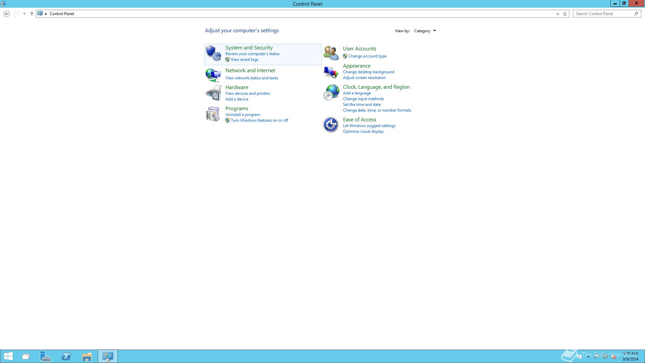Open the Action Center flag icon
Image resolution: width=645 pixels, height=363 pixels.
click(597, 356)
